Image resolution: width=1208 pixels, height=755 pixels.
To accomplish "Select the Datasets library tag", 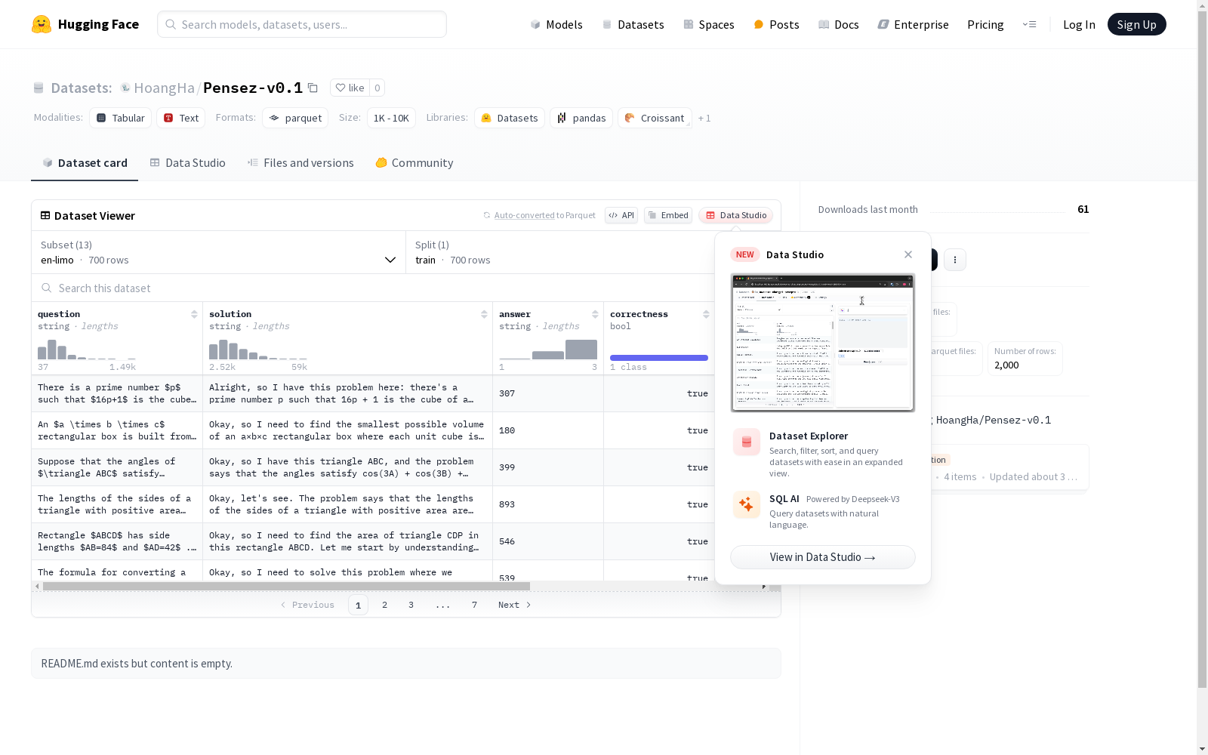I will point(510,118).
